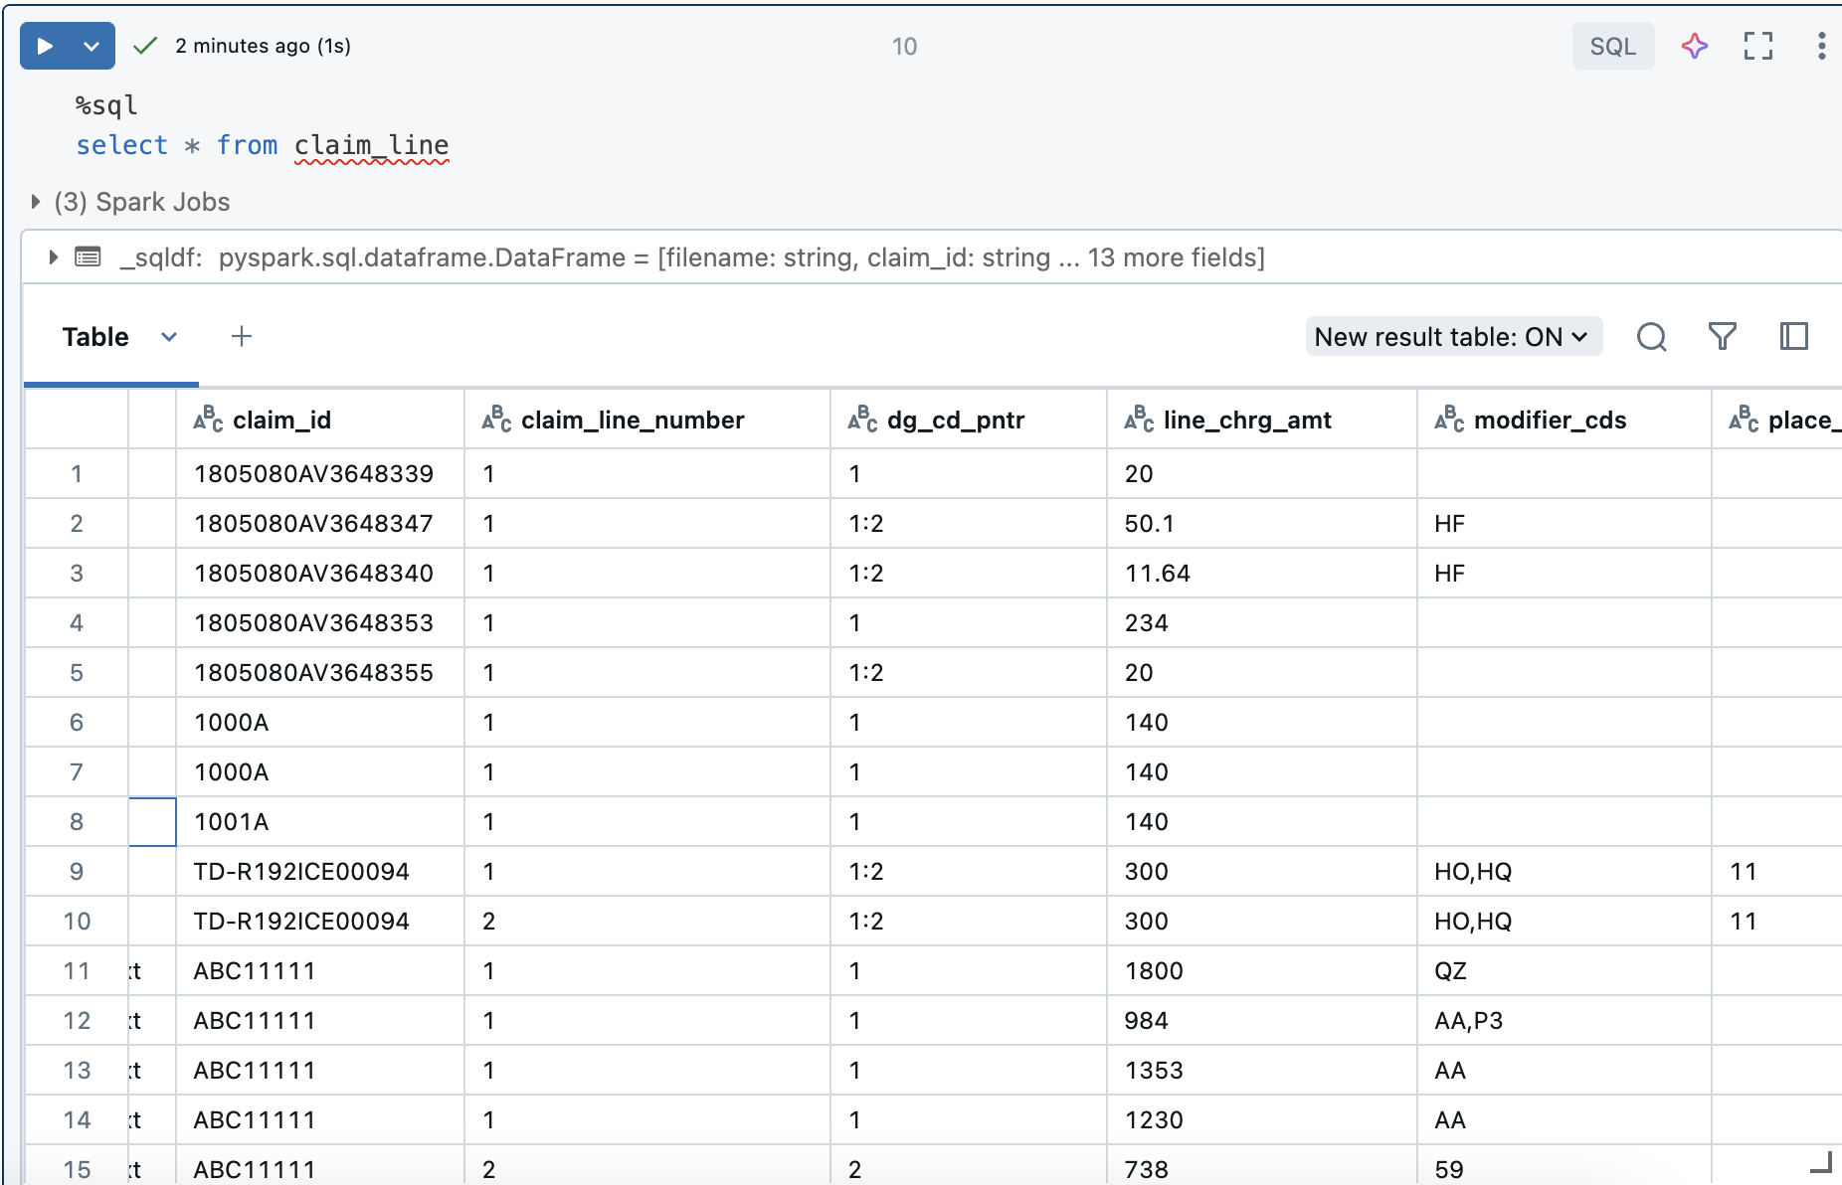
Task: Select the Table results tab
Action: tap(95, 337)
